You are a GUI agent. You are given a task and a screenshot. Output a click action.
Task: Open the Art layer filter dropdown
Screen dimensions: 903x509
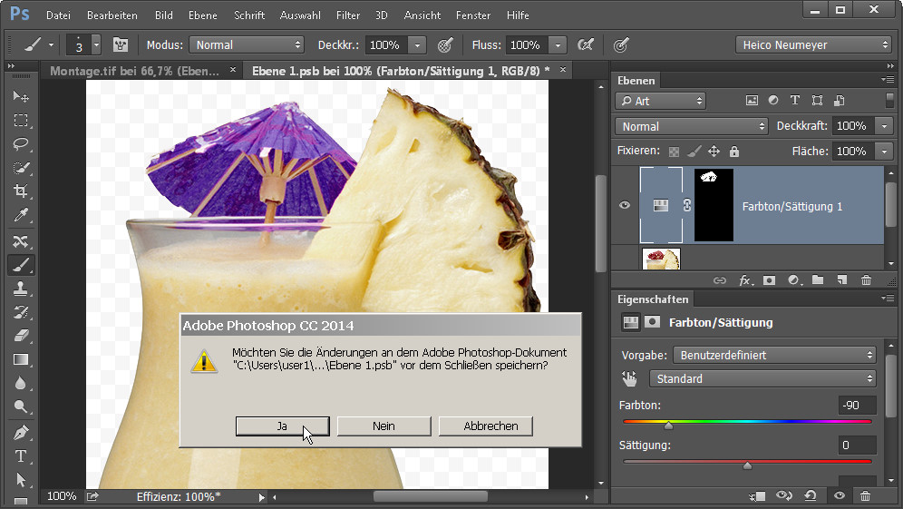pos(660,101)
